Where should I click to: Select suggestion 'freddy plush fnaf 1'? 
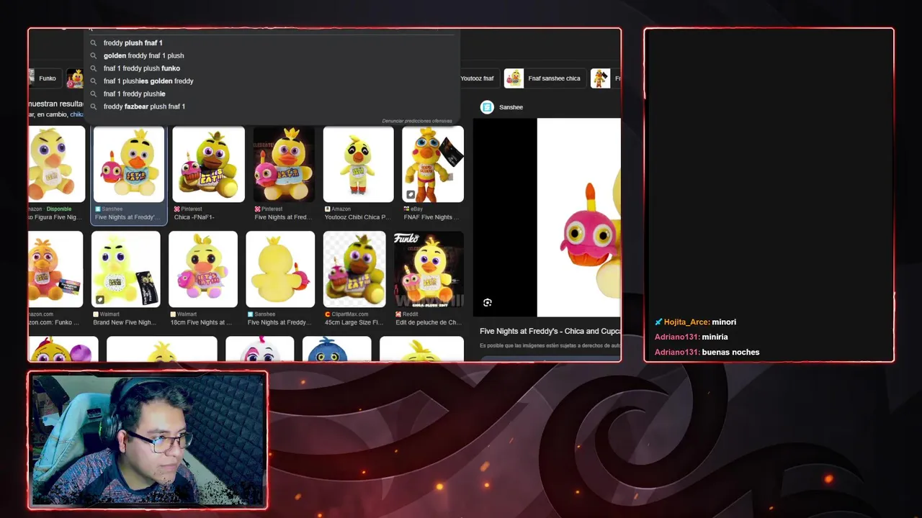(x=133, y=43)
